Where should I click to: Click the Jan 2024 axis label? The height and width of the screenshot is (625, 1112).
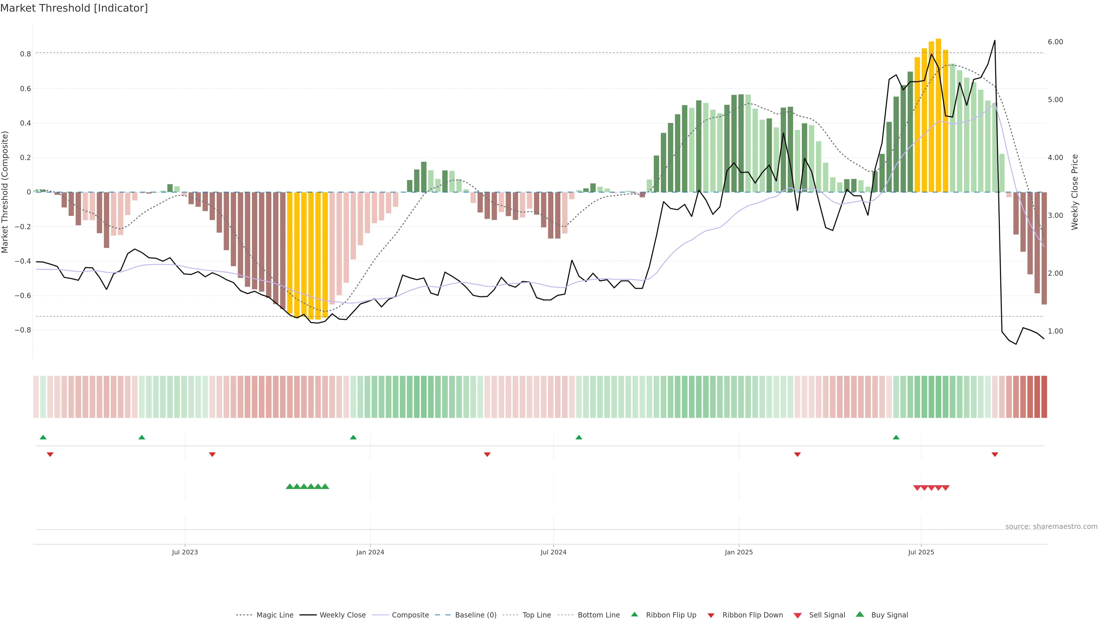pyautogui.click(x=370, y=552)
